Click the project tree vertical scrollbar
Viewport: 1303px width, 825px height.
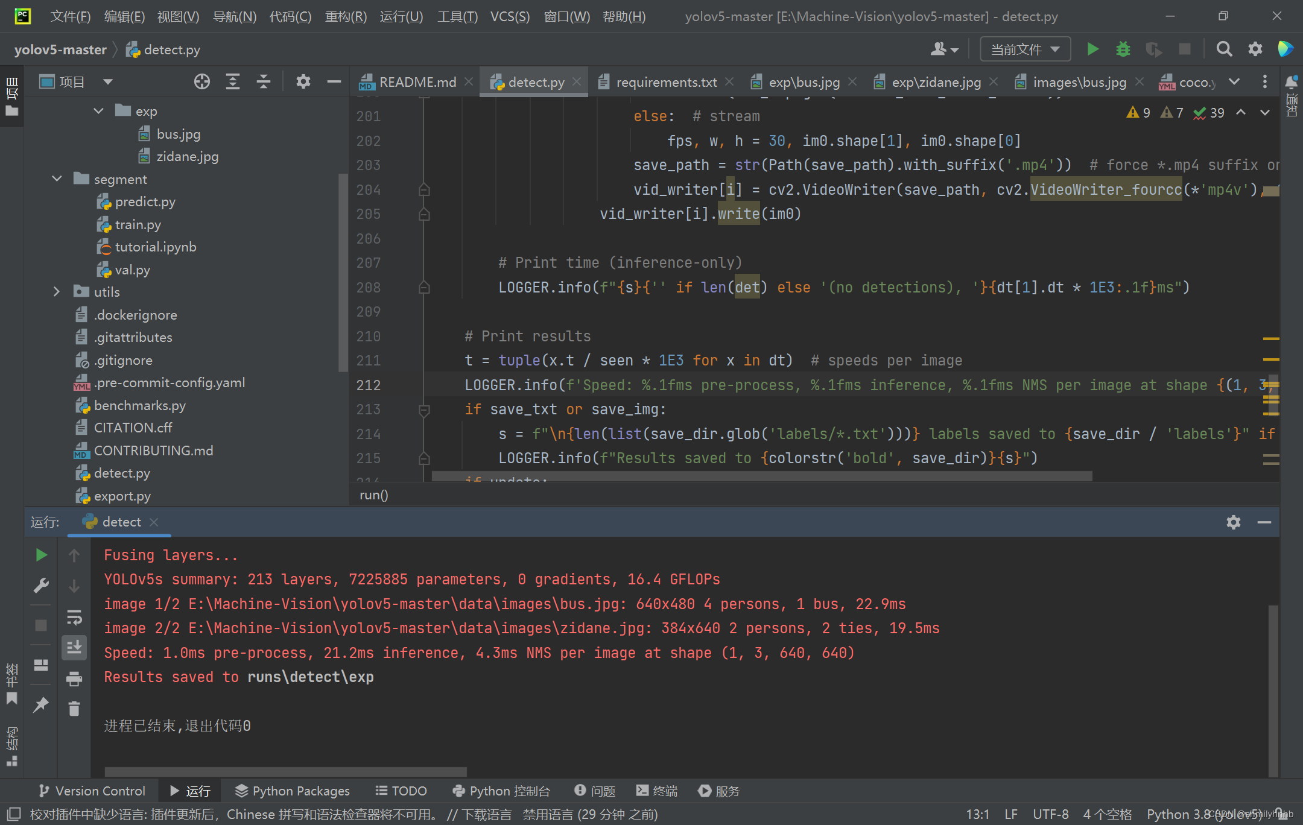[x=343, y=271]
